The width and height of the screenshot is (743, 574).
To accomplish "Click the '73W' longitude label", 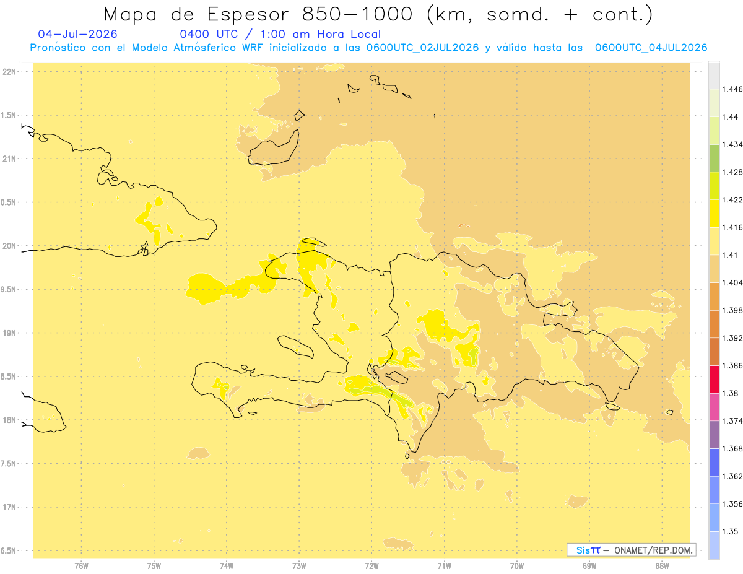I will tap(299, 566).
